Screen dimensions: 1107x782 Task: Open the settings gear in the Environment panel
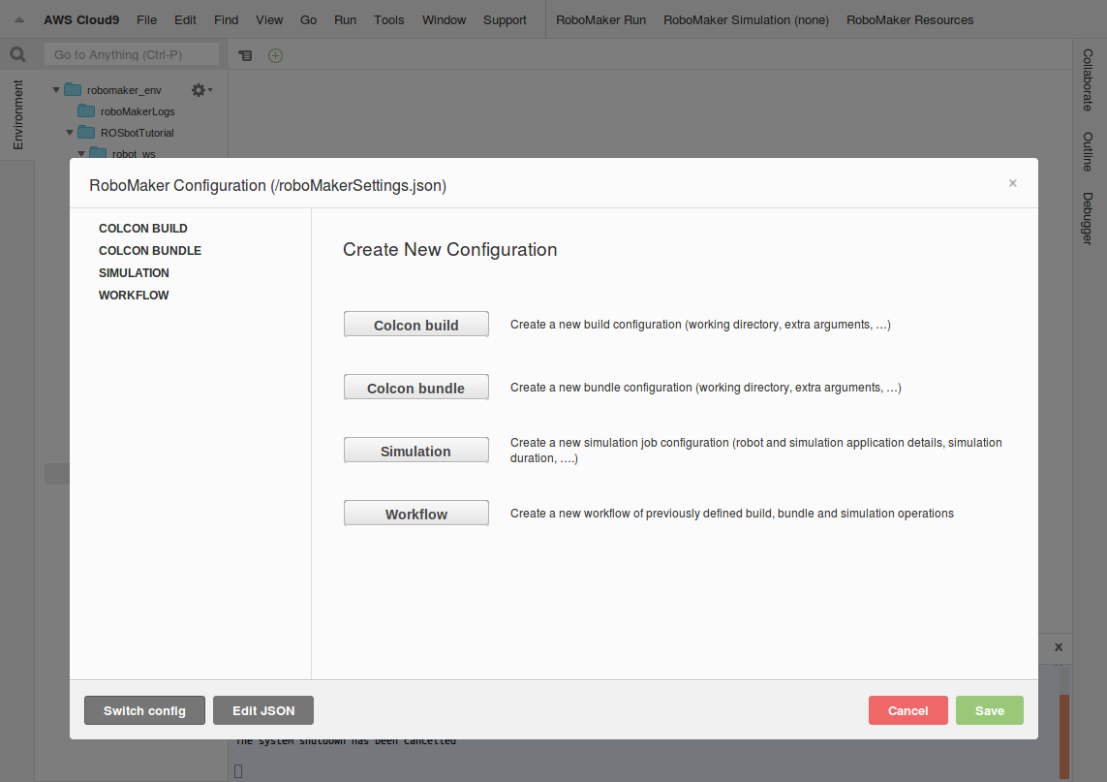tap(200, 90)
